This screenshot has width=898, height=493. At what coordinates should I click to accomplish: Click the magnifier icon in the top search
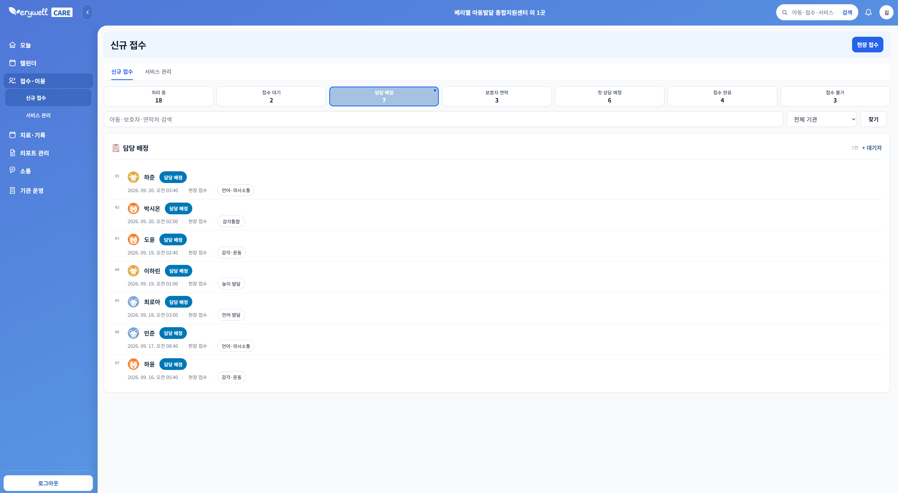(784, 13)
